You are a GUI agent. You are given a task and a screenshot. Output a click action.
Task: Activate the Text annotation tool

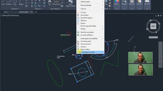pos(50,3)
